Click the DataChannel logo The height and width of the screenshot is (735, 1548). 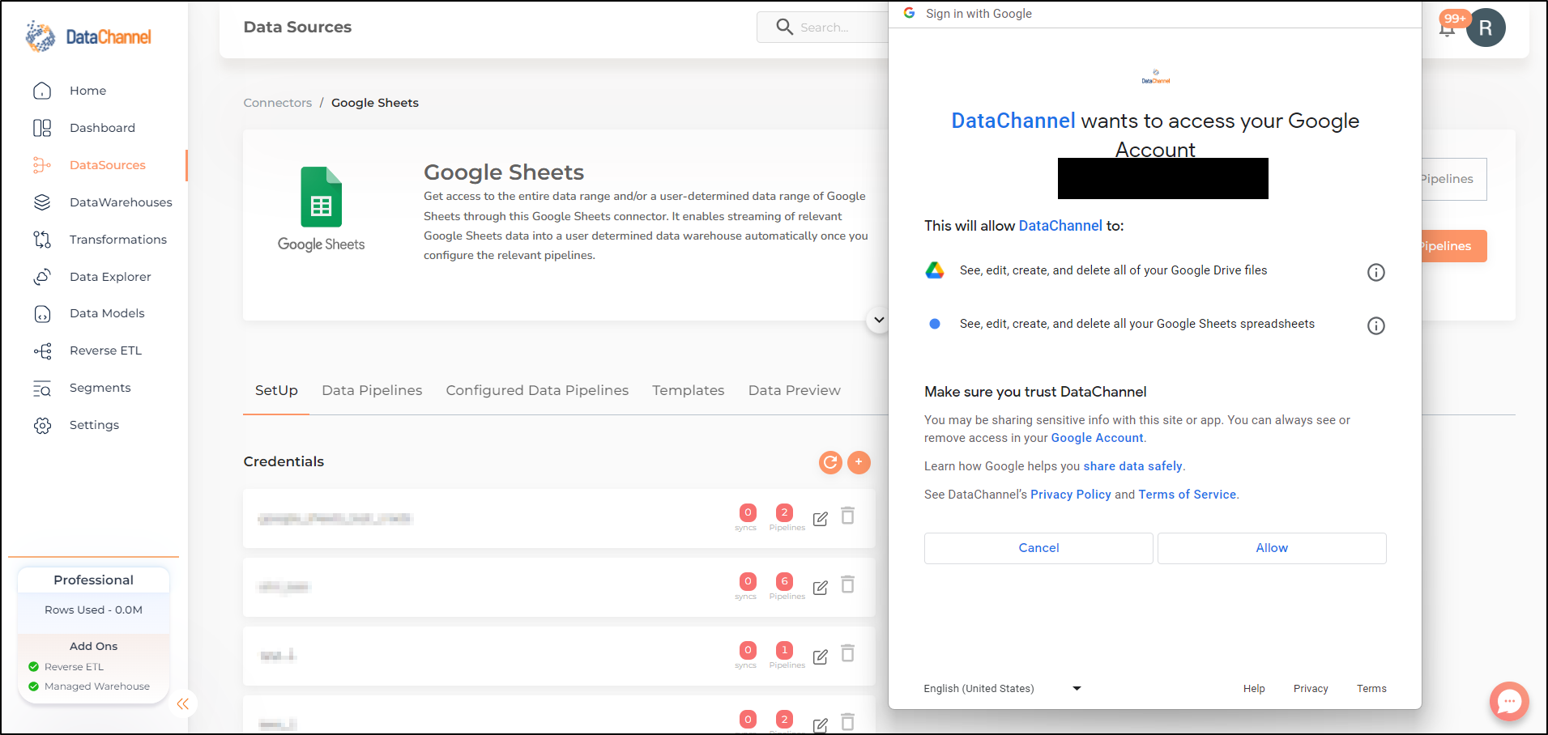click(88, 36)
